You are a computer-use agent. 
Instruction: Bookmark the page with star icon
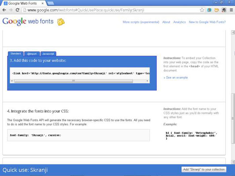pos(202,10)
